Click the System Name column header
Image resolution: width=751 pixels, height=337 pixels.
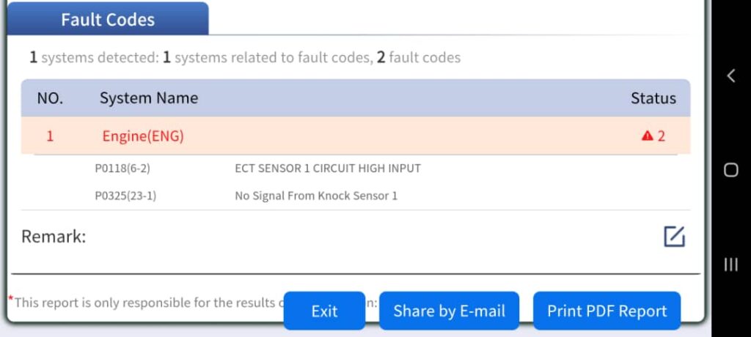pyautogui.click(x=149, y=98)
